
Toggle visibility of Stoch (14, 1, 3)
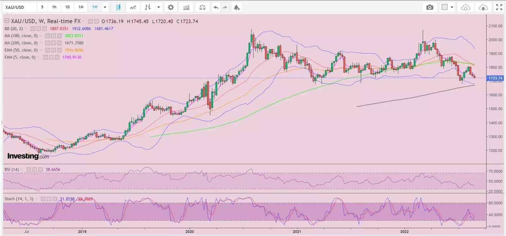point(43,199)
